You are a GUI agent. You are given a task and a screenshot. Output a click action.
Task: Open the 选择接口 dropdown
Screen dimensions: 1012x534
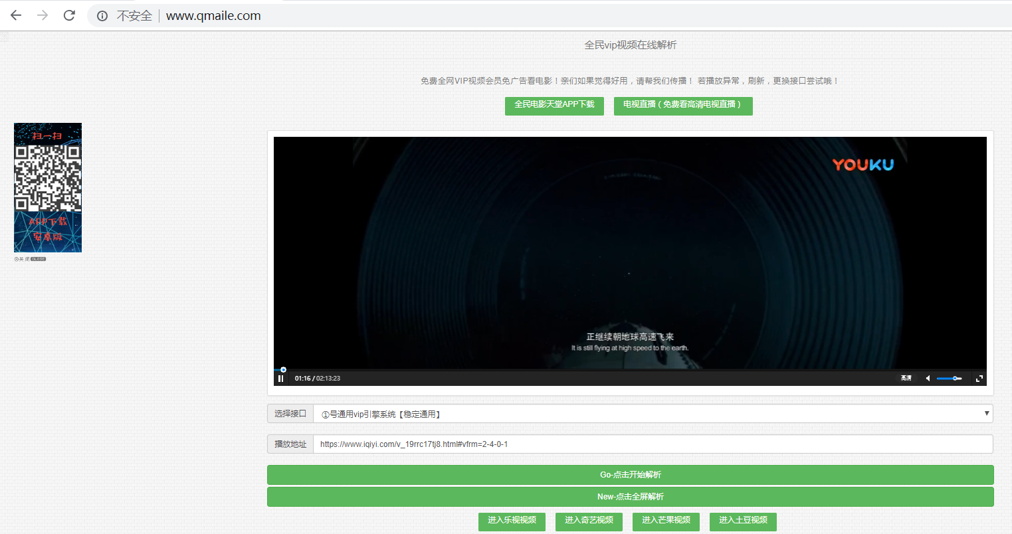(x=653, y=414)
